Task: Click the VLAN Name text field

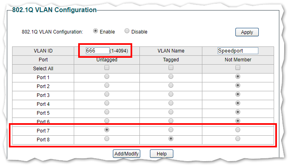Action: pyautogui.click(x=237, y=51)
